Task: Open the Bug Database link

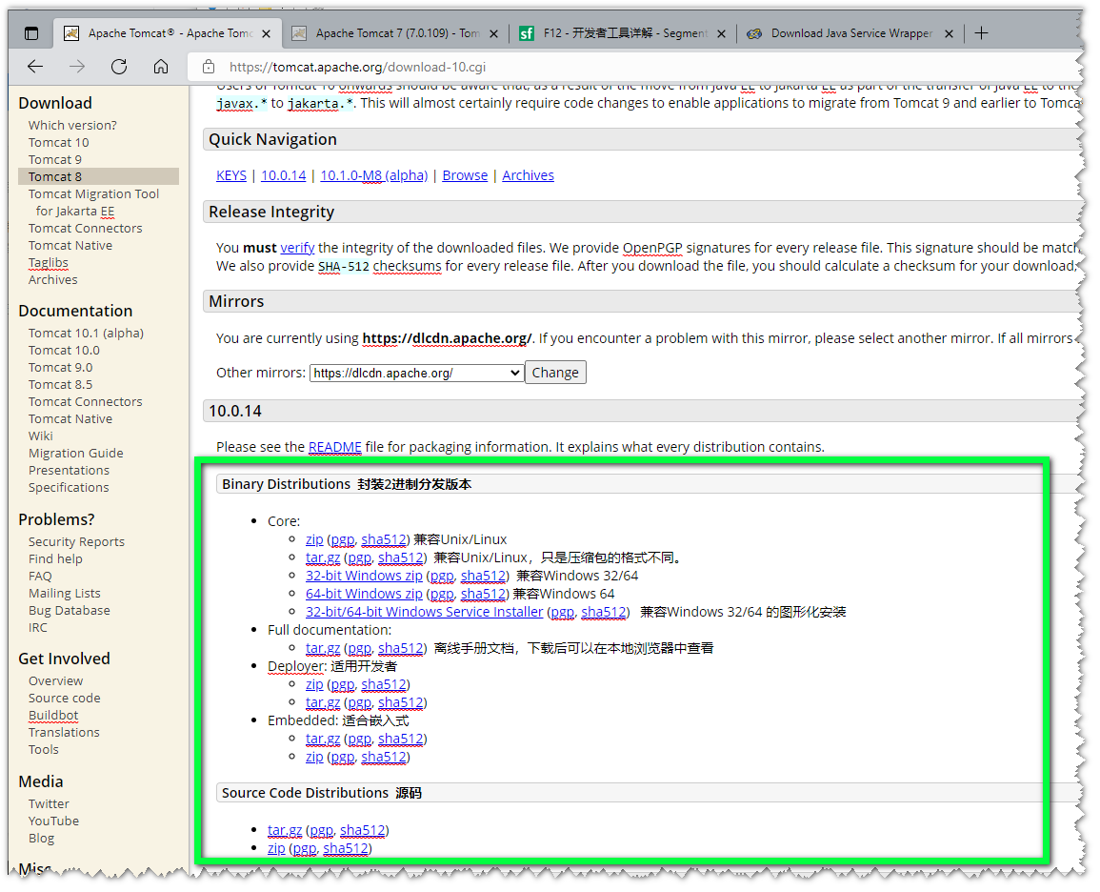Action: pos(69,611)
